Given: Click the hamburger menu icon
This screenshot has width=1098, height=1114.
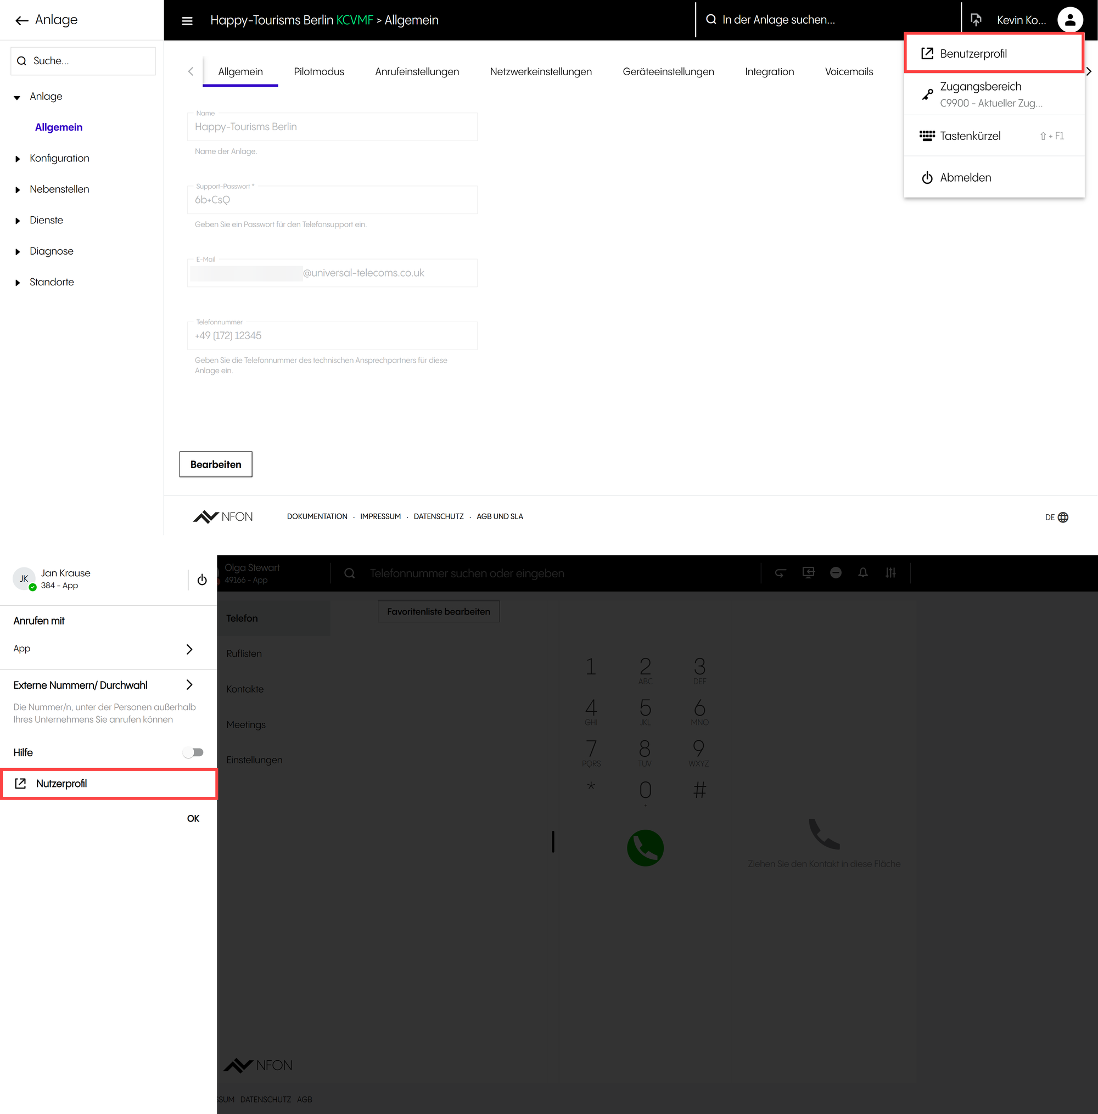Looking at the screenshot, I should click(187, 21).
